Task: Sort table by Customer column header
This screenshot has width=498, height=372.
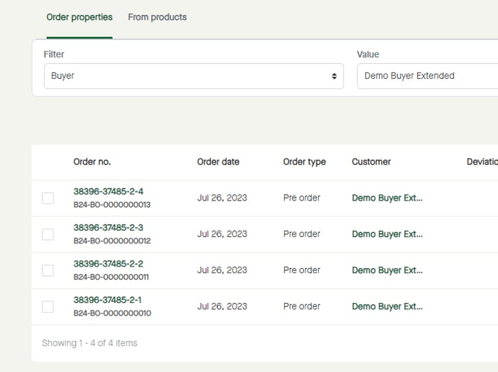Action: point(371,162)
